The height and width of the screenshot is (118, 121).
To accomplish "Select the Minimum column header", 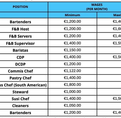I will (x=73, y=15).
